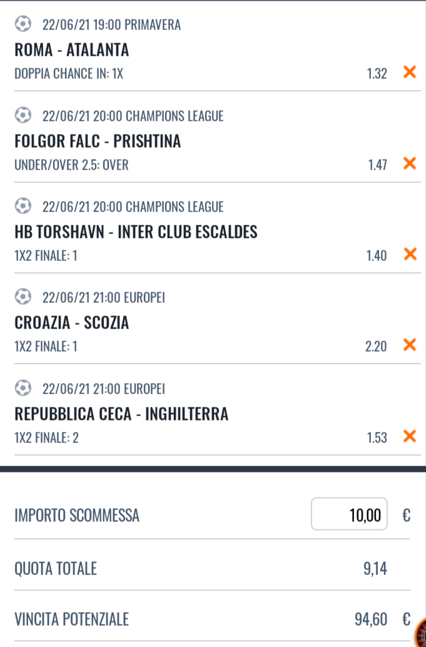Viewport: 426px width, 647px height.
Task: Click soccer ball icon above Repubblica Ceca match
Action: click(23, 389)
